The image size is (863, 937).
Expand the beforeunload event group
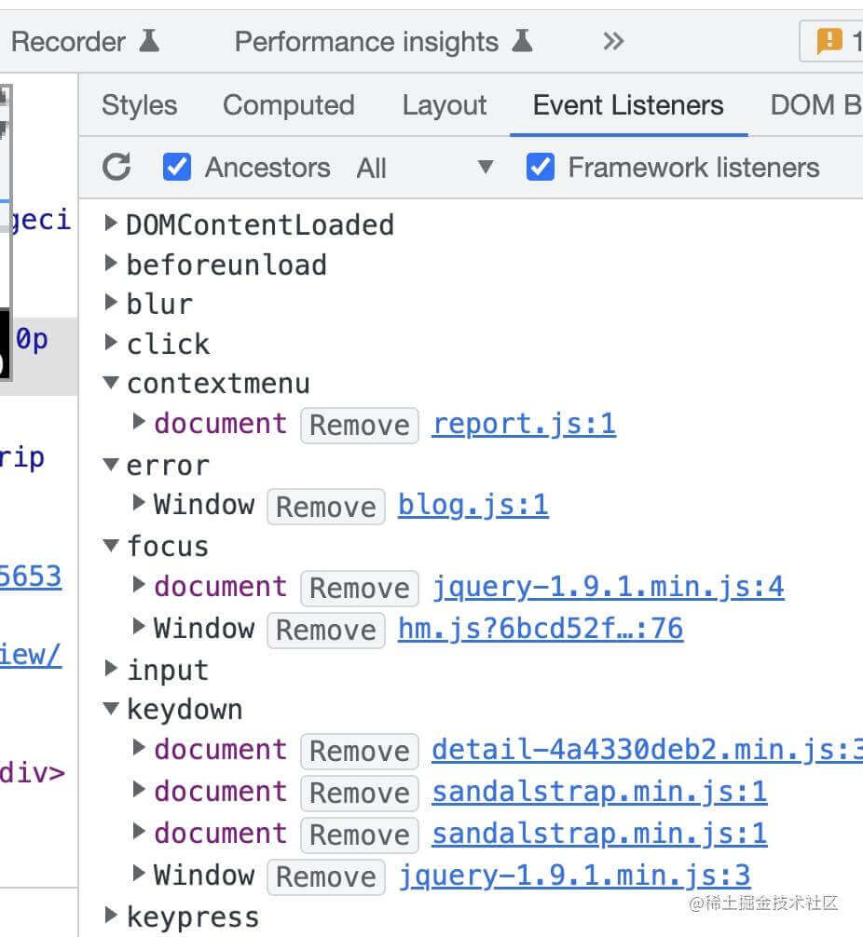112,265
